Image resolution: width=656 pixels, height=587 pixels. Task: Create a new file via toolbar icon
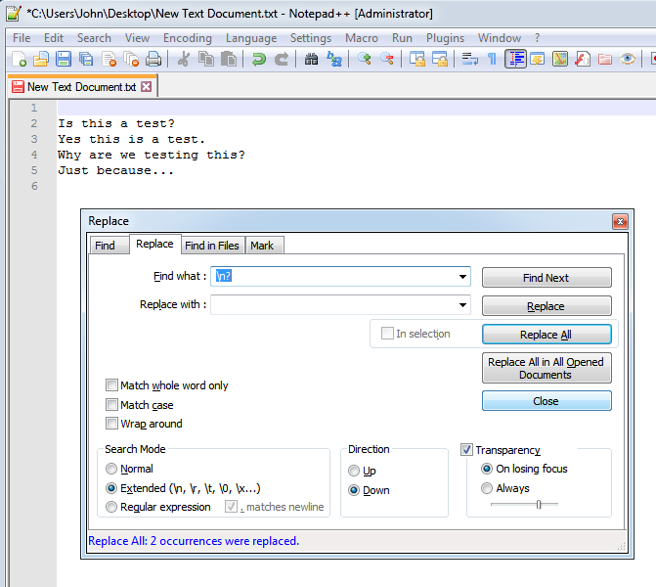(x=19, y=59)
